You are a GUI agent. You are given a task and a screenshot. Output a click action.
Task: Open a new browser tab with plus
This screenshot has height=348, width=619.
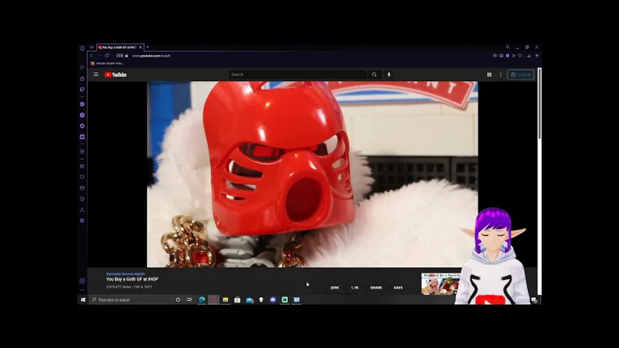tap(147, 47)
